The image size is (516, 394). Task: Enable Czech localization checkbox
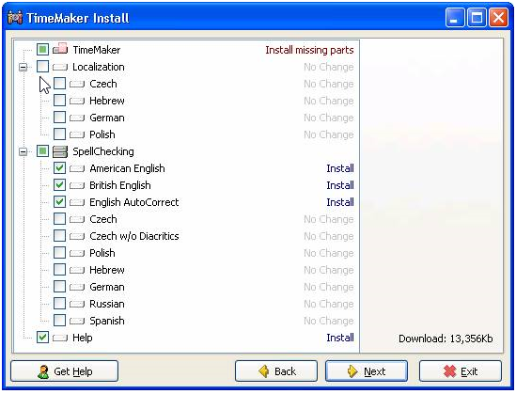point(59,84)
